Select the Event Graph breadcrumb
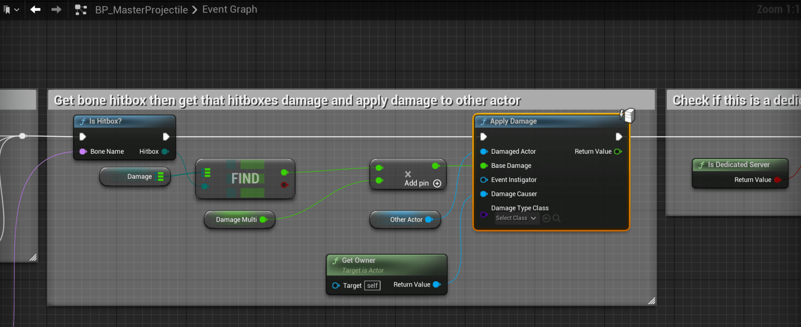 (x=229, y=9)
